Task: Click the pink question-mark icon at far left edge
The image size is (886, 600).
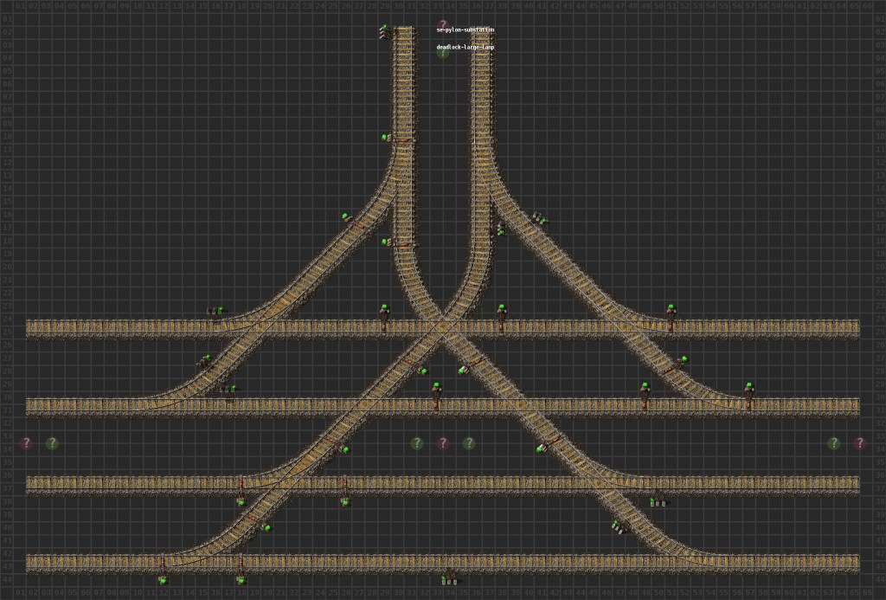Action: tap(26, 443)
